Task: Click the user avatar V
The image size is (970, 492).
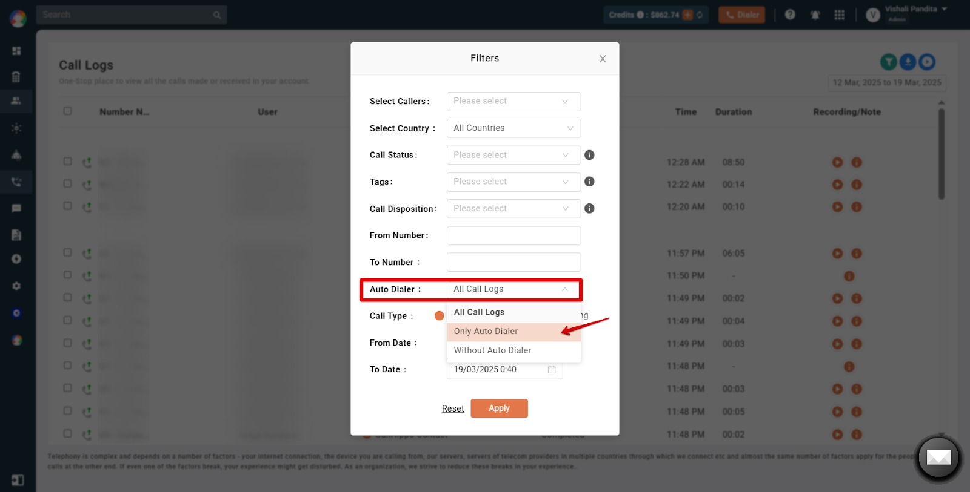Action: point(873,16)
